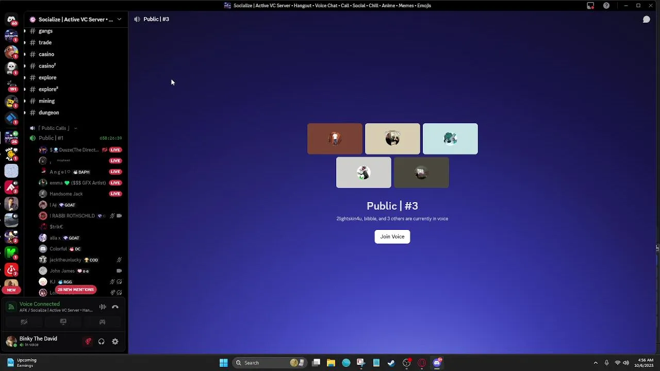Select user Handsome Jack in voice list
660x371 pixels.
(80, 194)
